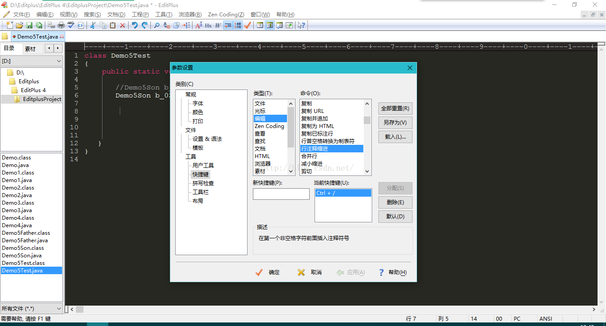Image resolution: width=606 pixels, height=326 pixels.
Task: Save the file using the single floppy icon
Action: [x=29, y=25]
